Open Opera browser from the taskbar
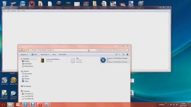 point(40,105)
